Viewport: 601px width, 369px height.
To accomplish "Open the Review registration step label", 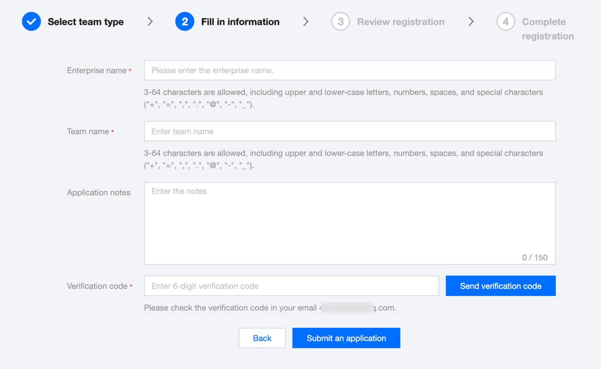I will [x=401, y=22].
